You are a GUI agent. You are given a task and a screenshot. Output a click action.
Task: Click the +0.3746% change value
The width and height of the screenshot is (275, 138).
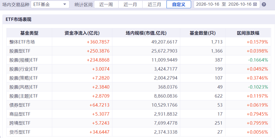[x=257, y=78]
